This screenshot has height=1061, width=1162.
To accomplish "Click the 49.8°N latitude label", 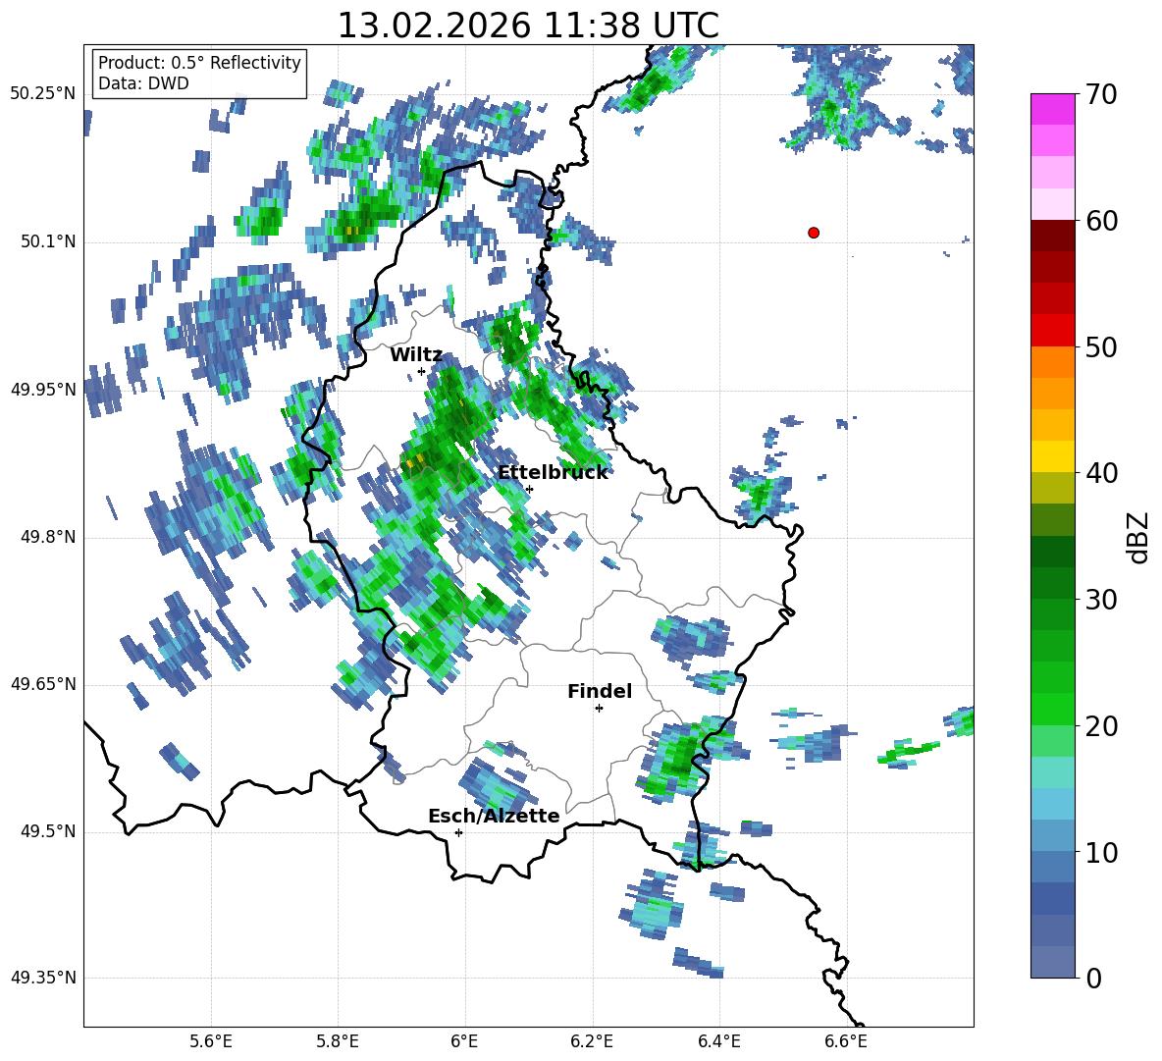I will 48,537.
